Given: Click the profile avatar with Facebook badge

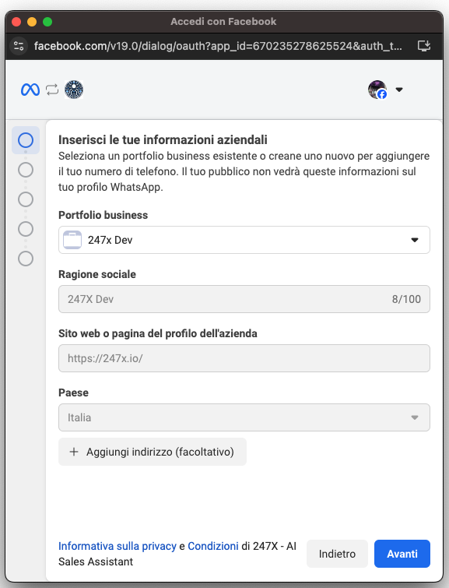Looking at the screenshot, I should (x=377, y=90).
